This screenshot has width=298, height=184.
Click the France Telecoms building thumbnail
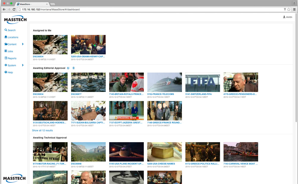(x=164, y=82)
